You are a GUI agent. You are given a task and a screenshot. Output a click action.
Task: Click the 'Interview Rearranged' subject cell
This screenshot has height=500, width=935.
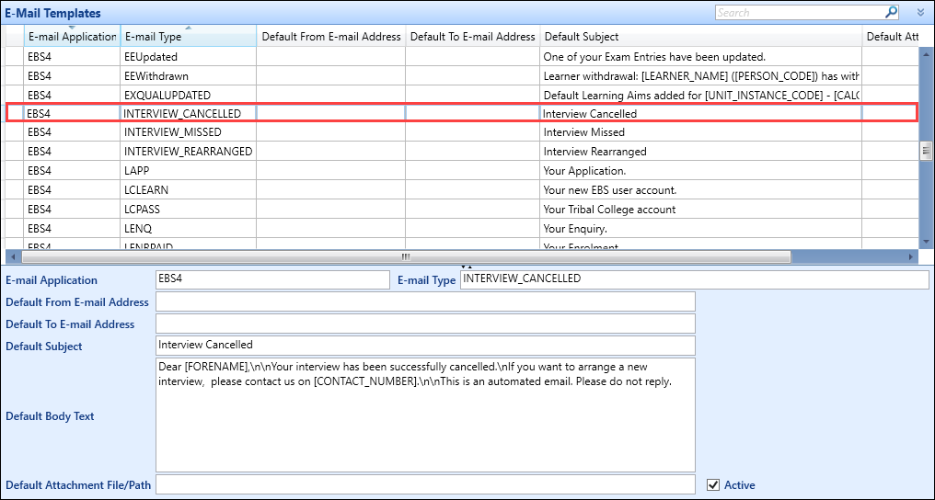point(701,151)
